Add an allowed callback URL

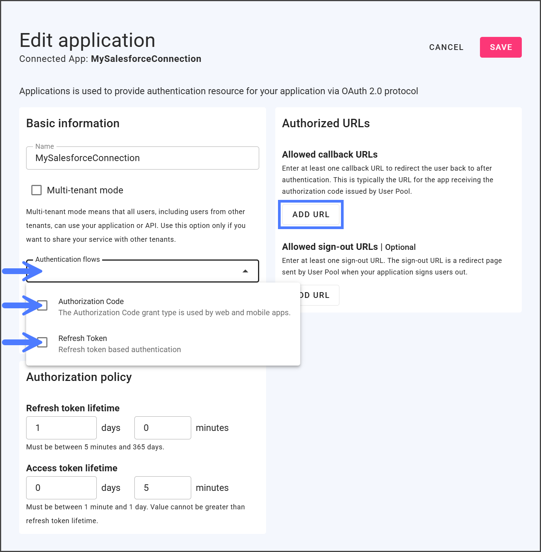tap(311, 214)
